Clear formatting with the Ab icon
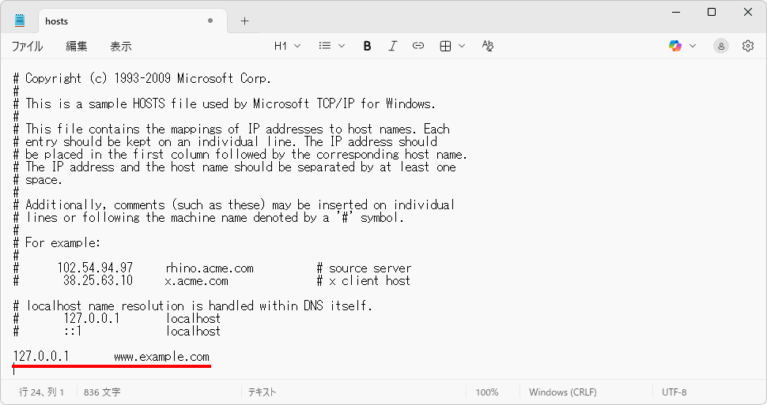Viewport: 767px width, 405px height. pos(488,46)
